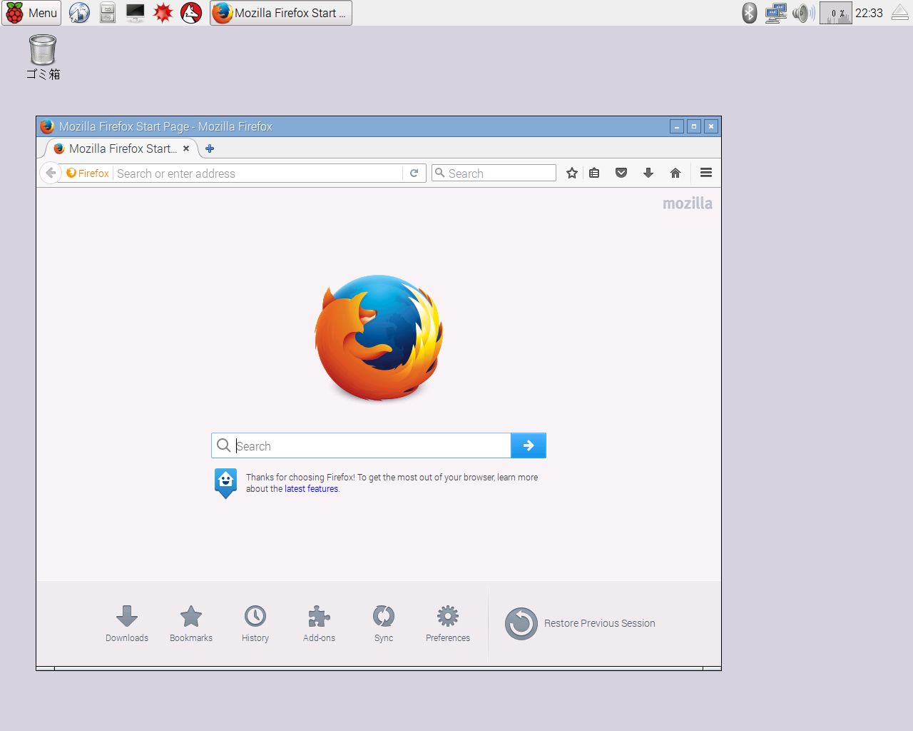The height and width of the screenshot is (731, 913).
Task: Click the toolbar magnifier search engine icon
Action: pyautogui.click(x=440, y=173)
